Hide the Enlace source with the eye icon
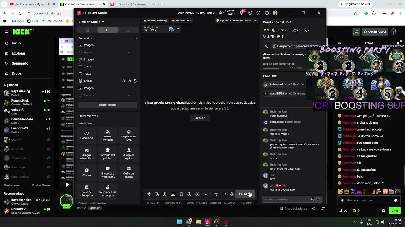The width and height of the screenshot is (405, 227). (x=129, y=81)
